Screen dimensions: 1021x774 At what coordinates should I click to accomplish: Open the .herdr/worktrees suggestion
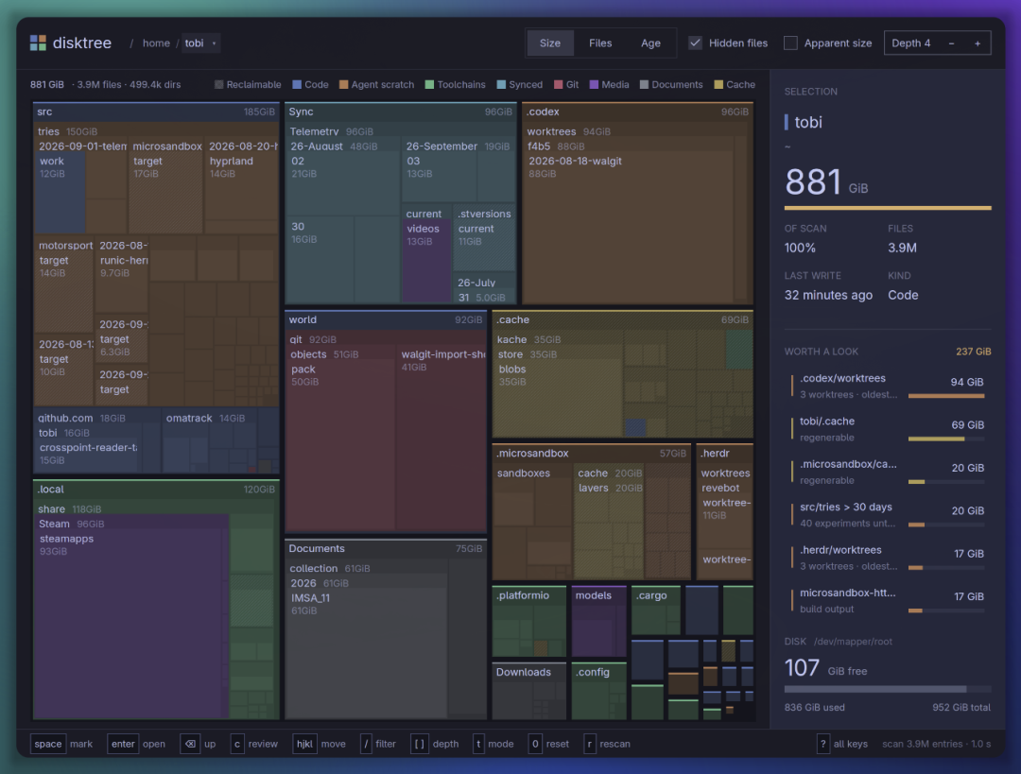(x=888, y=558)
